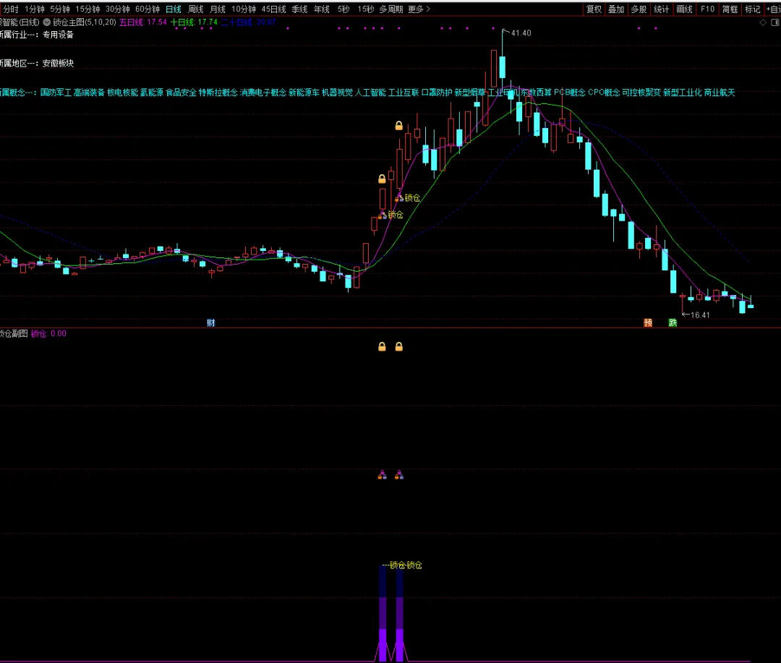Click the right small figure icon in sub-chart
The height and width of the screenshot is (663, 781).
coord(399,475)
